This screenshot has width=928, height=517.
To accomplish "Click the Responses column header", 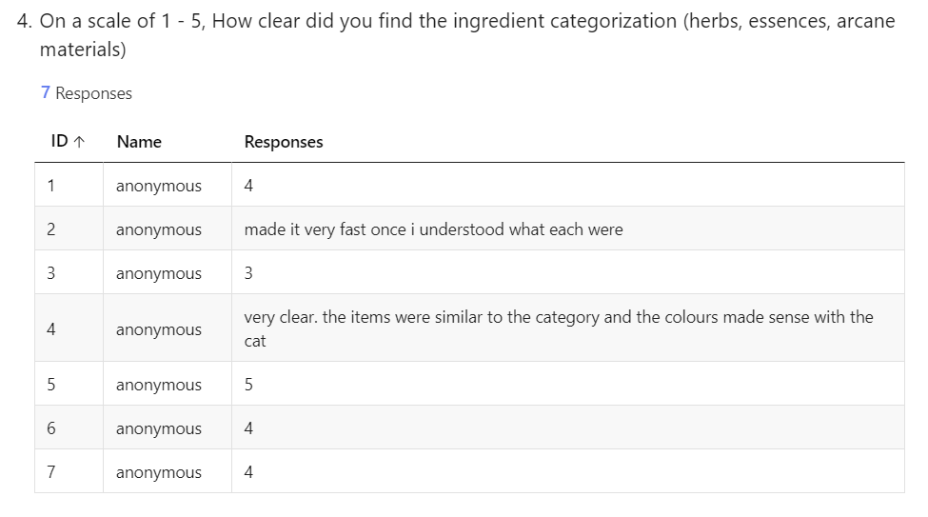I will point(284,142).
